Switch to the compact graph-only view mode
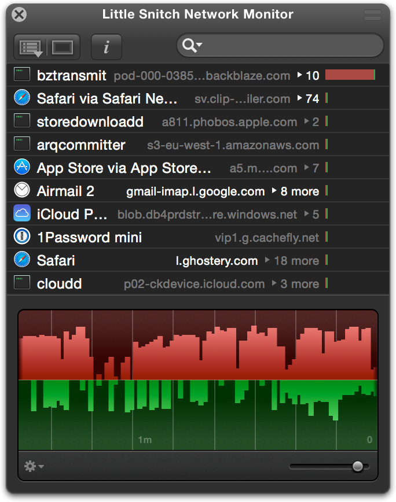The image size is (396, 502). tap(63, 47)
